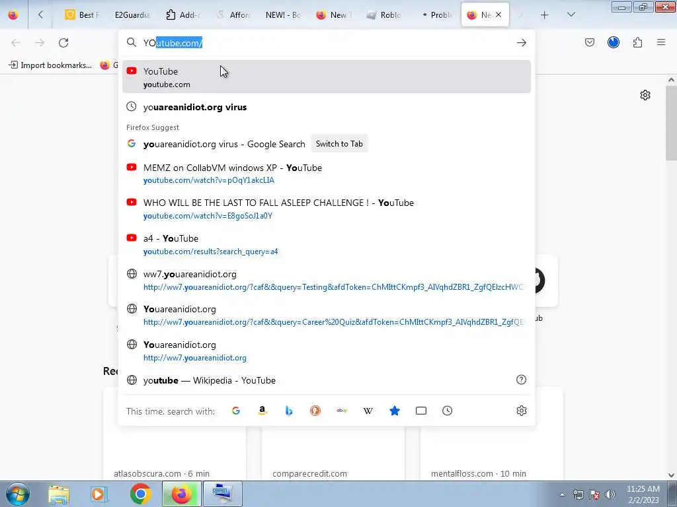The width and height of the screenshot is (677, 507).
Task: Open the Windows Start button
Action: click(x=17, y=494)
